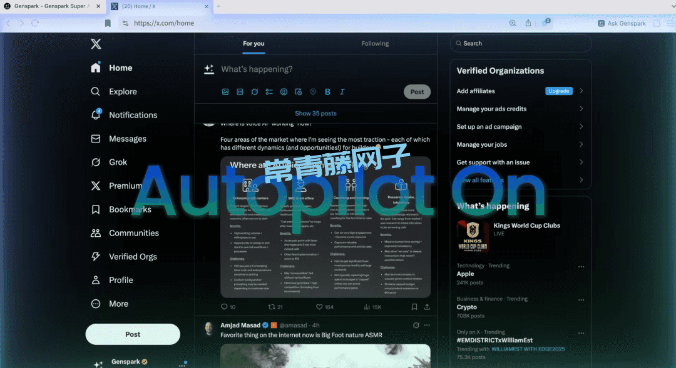
Task: Bookmark the voice AI post
Action: click(x=414, y=307)
